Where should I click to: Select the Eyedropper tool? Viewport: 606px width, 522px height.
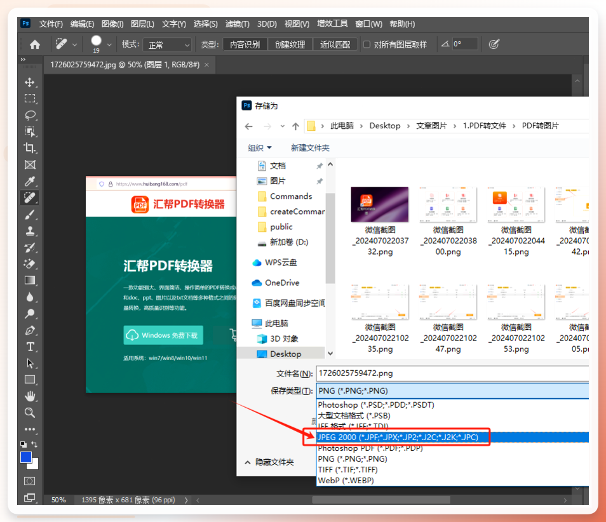tap(30, 181)
